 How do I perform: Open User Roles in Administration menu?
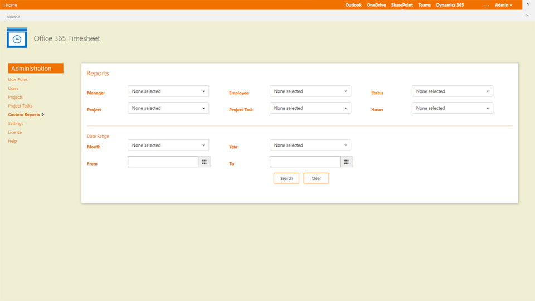coord(18,80)
